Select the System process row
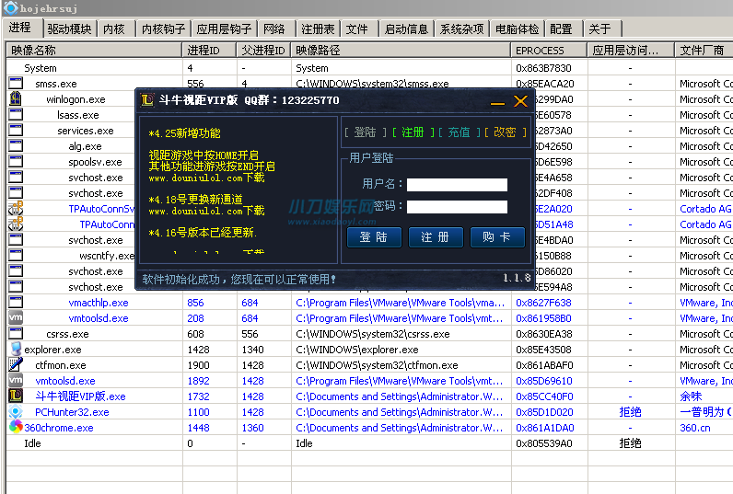This screenshot has height=494, width=733. pos(369,68)
